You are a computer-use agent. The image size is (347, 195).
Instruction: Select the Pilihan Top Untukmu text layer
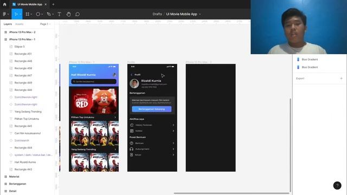tap(27, 119)
